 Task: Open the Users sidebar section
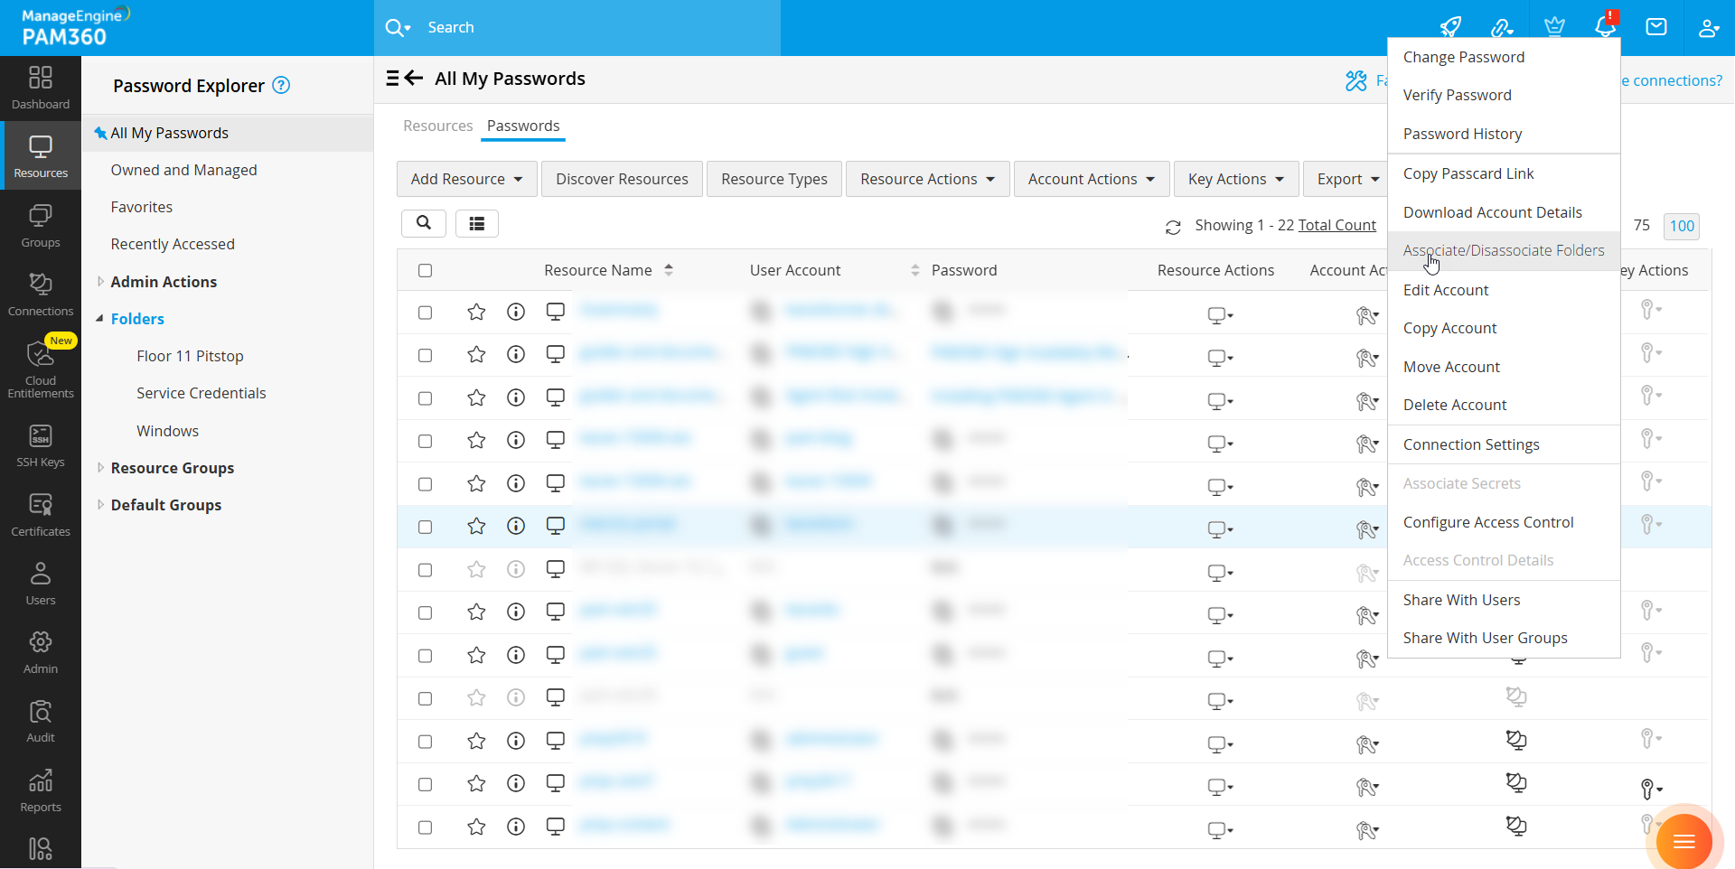tap(41, 584)
